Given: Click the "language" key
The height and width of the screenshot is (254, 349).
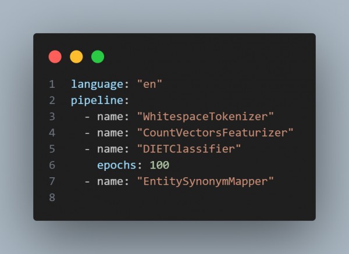Looking at the screenshot, I should 97,85.
